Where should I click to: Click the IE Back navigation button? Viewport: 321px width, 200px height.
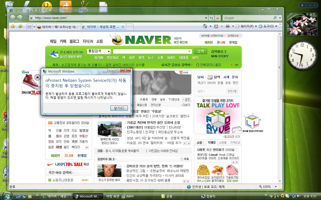click(x=13, y=18)
